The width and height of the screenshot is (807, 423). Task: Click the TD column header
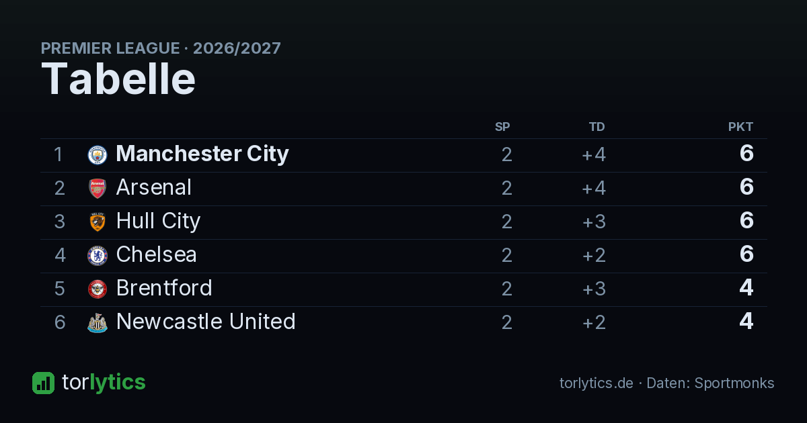click(597, 127)
